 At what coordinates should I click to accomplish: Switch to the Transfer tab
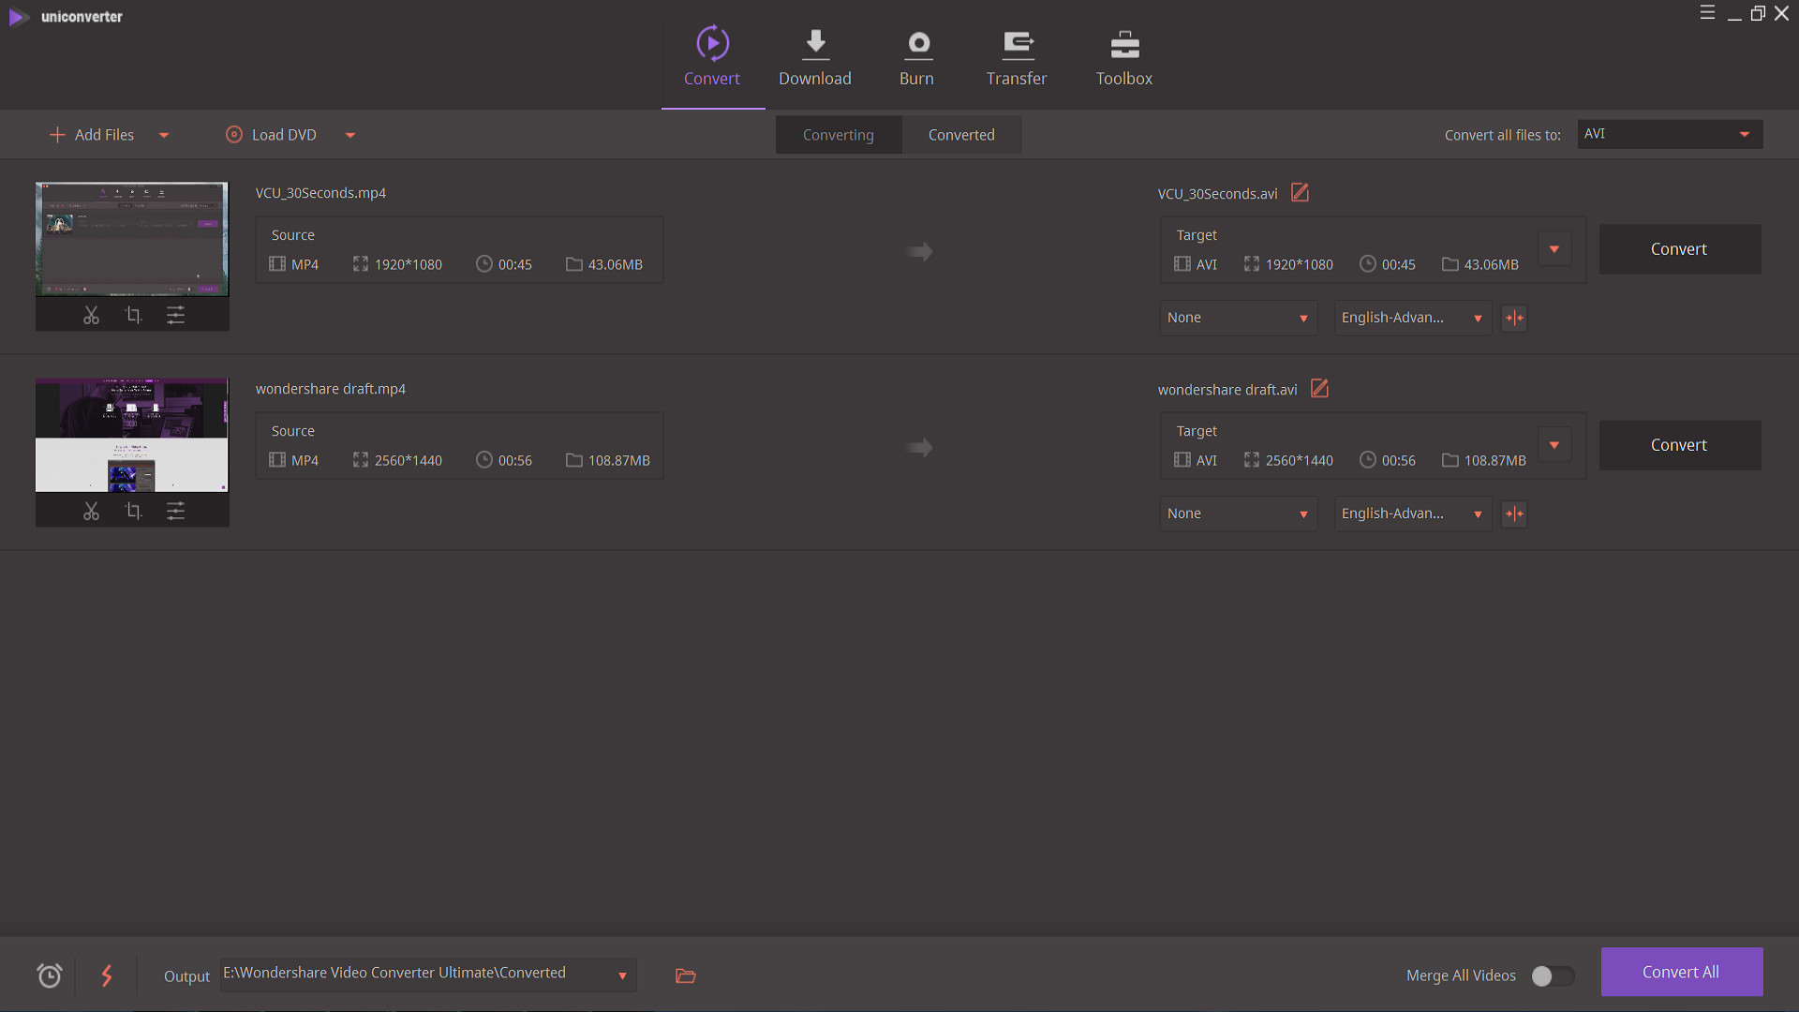click(1017, 58)
